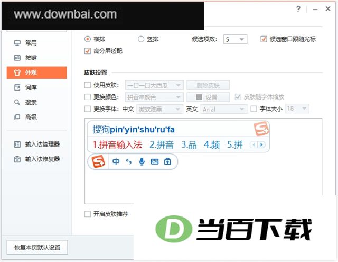Click the stacked-window icon beside 高级
The width and height of the screenshot is (338, 262).
tap(17, 117)
